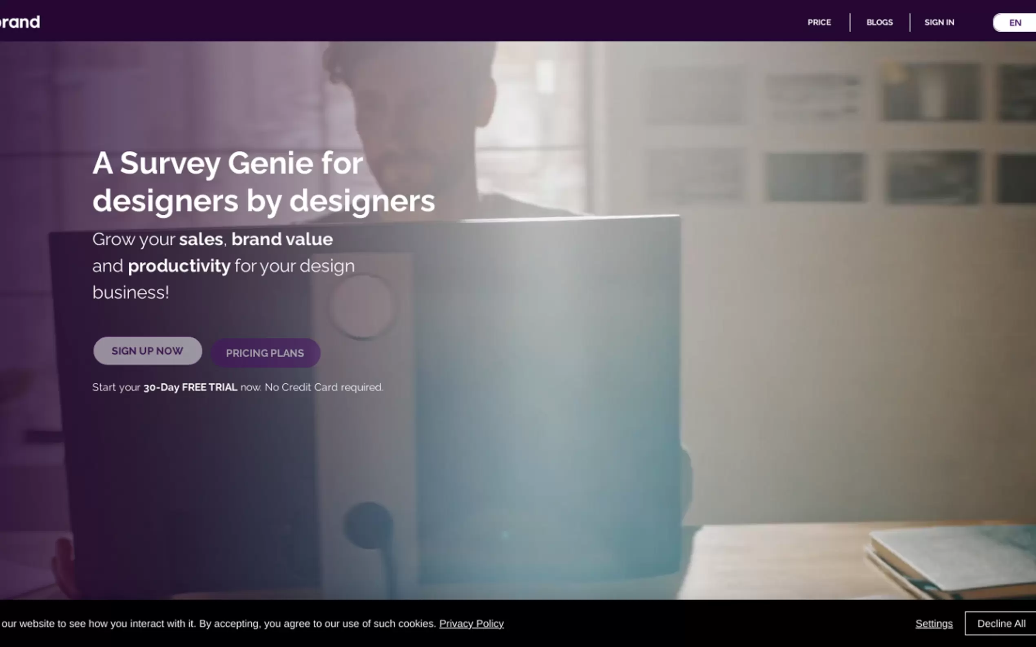Compare plans using the PRICING PLANS button
The width and height of the screenshot is (1036, 647).
(x=265, y=352)
